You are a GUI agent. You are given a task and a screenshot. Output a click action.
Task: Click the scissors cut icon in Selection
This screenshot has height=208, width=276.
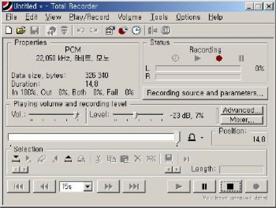98,159
